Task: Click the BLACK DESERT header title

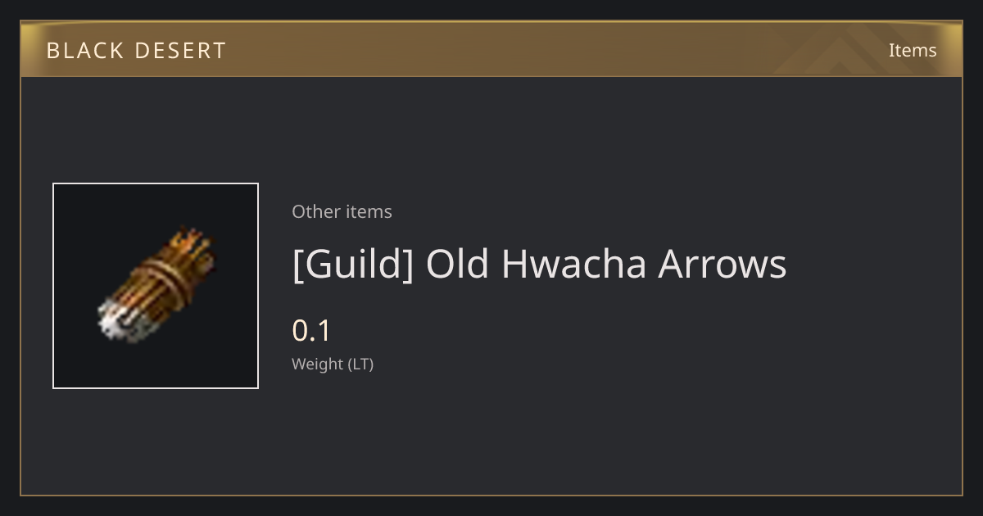Action: [136, 50]
